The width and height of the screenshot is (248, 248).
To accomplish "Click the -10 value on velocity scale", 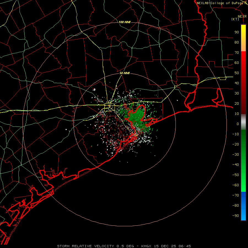I will (x=236, y=134).
